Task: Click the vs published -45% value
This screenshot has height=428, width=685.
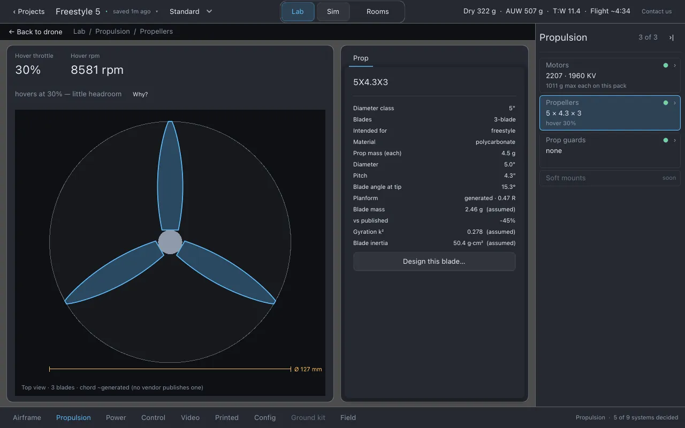Action: click(x=507, y=220)
